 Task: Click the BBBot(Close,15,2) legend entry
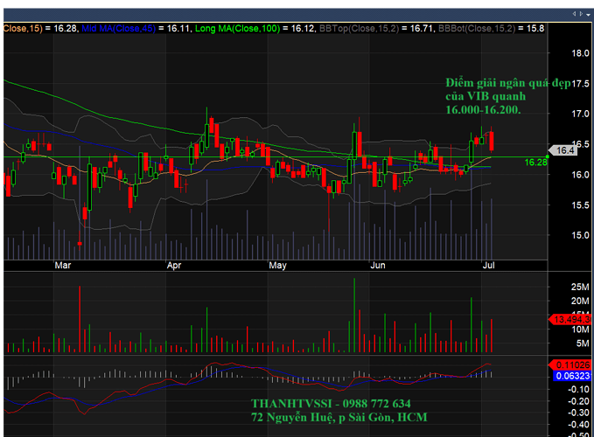click(477, 28)
